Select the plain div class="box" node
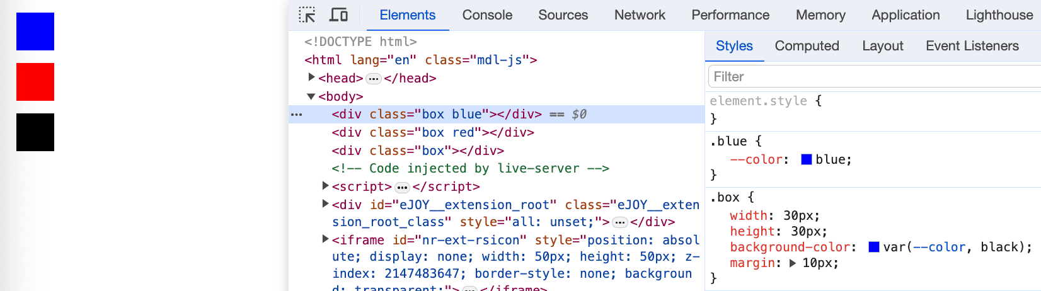 418,151
